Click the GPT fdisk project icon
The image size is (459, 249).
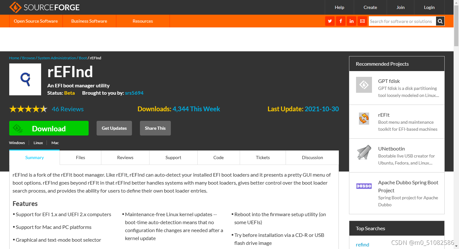tap(364, 85)
